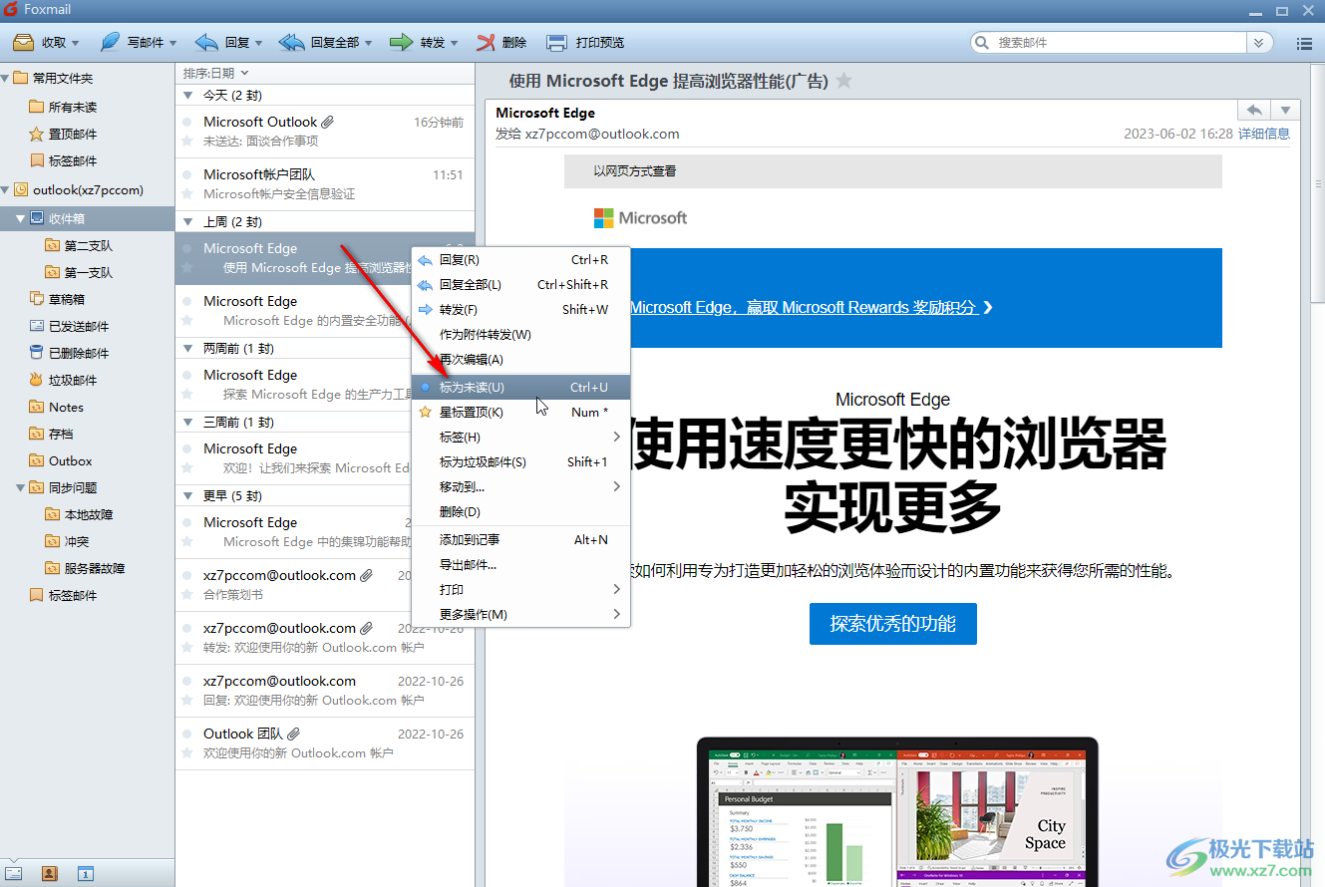
Task: Click the 转发 forward toolbar icon
Action: 402,43
